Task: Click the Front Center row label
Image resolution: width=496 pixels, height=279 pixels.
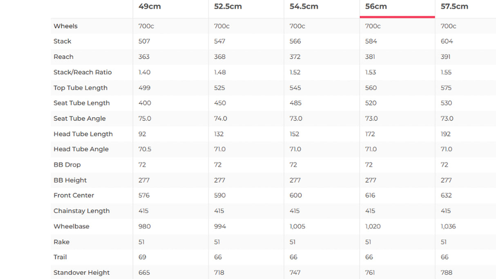Action: (x=74, y=195)
